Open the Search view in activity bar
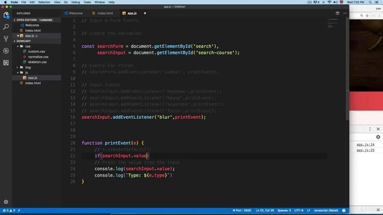This screenshot has height=215, width=383. click(x=6, y=27)
